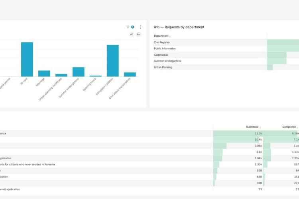Screen dimensions: 299x199
Task: Sort by the Department column header
Action: [161, 36]
